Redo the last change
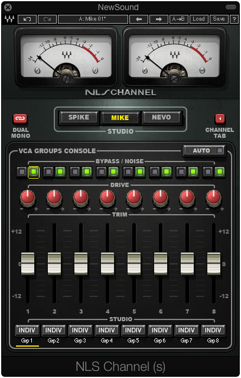Viewport: 241px width, 378px height. pos(47,20)
